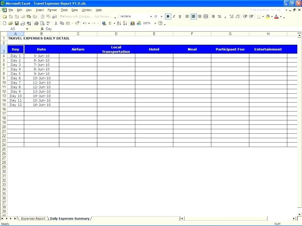The width and height of the screenshot is (302, 226).
Task: Apply red font color
Action: point(277,16)
